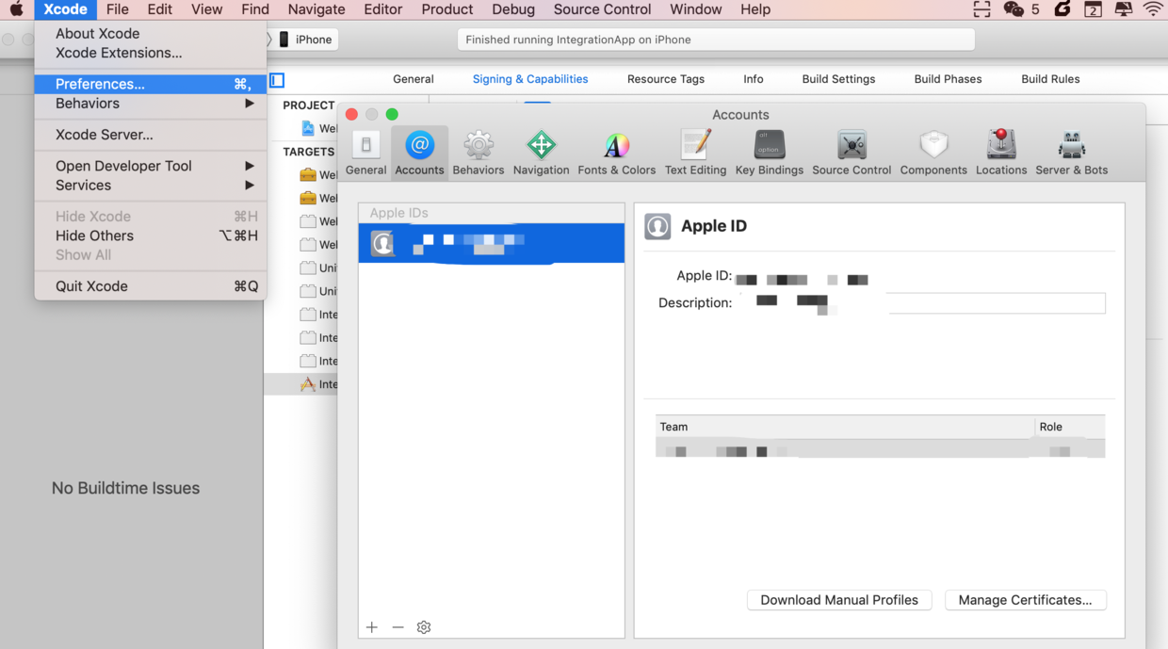The width and height of the screenshot is (1168, 649).
Task: Click Download Manual Profiles button
Action: (x=839, y=600)
